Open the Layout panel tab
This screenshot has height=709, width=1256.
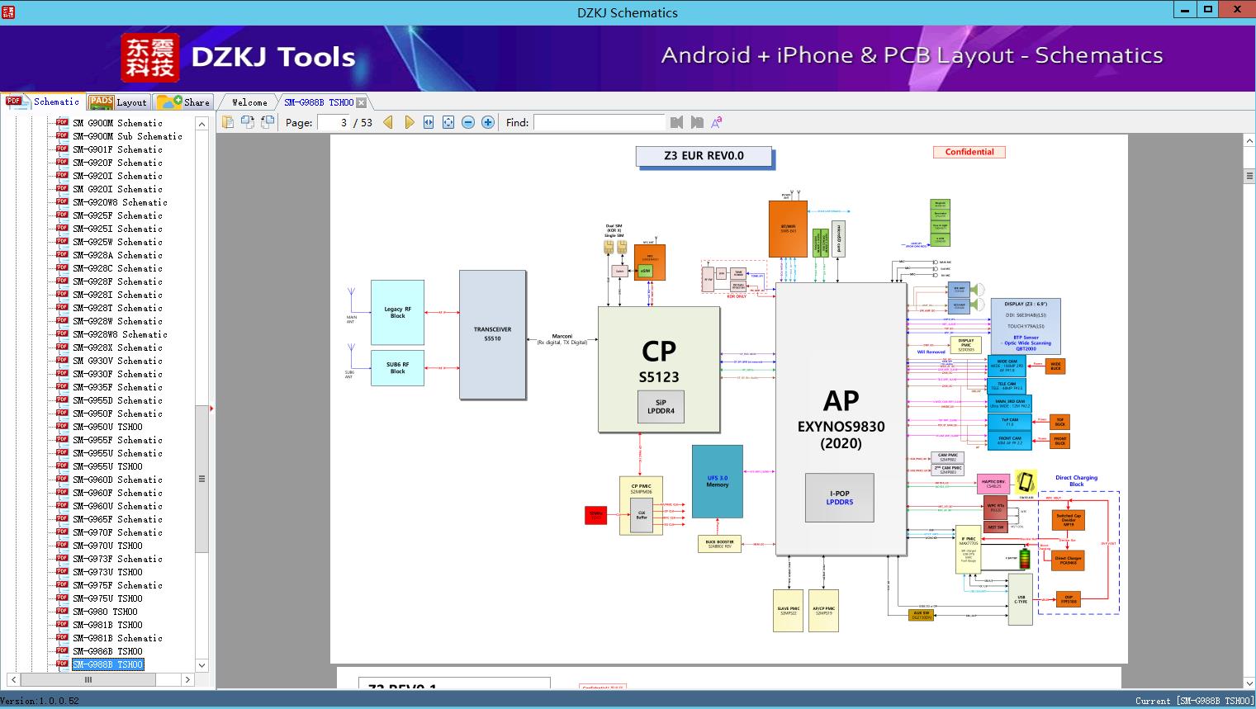118,102
